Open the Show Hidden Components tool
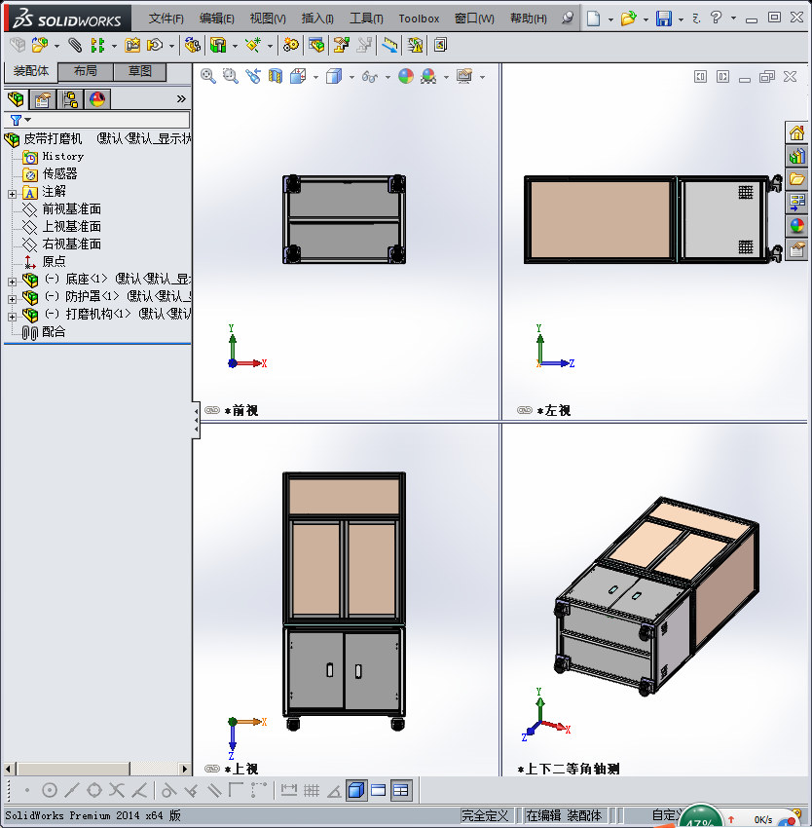 [x=192, y=45]
